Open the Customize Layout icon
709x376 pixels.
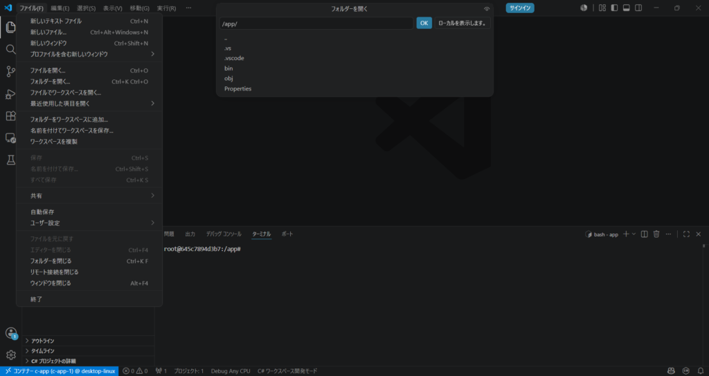(602, 8)
